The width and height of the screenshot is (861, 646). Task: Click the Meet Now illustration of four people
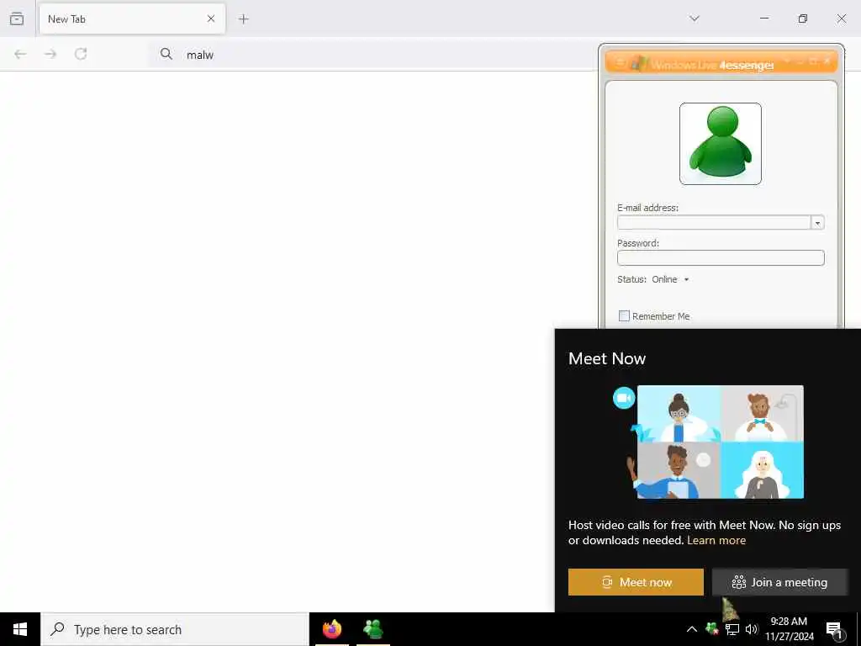720,442
